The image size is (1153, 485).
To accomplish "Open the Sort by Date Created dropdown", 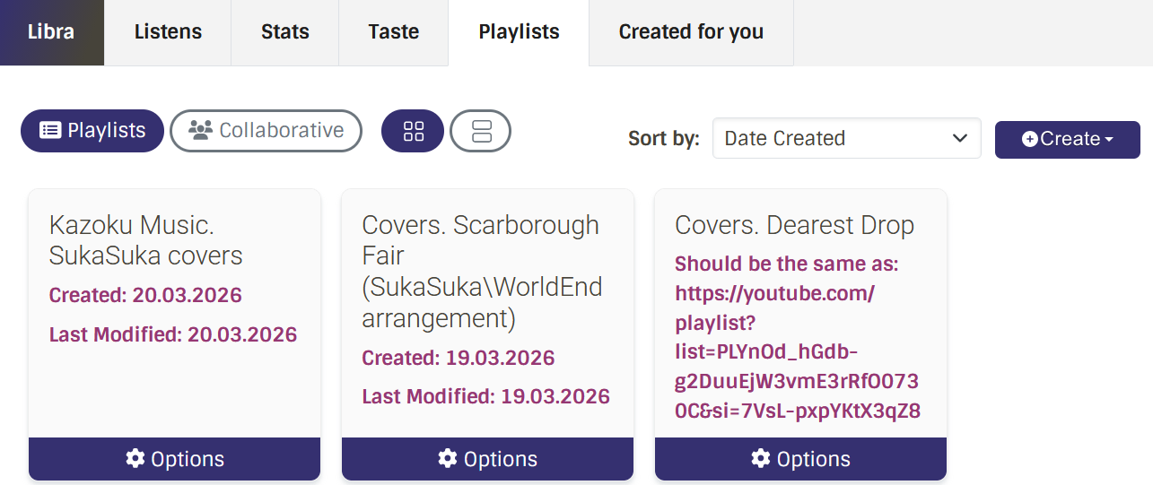I will tap(846, 138).
